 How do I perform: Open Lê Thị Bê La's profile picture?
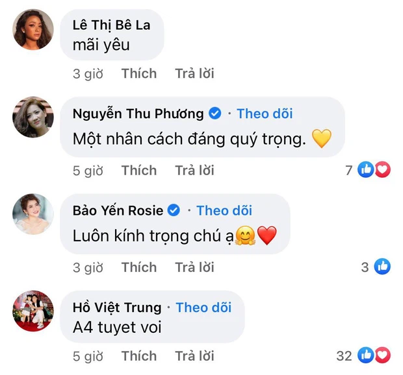pyautogui.click(x=33, y=29)
